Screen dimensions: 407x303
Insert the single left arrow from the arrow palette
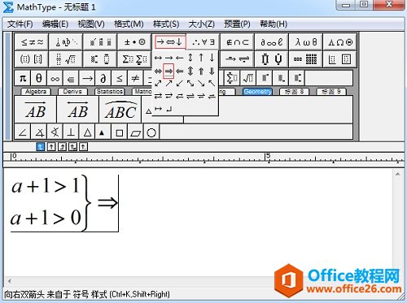[179, 58]
